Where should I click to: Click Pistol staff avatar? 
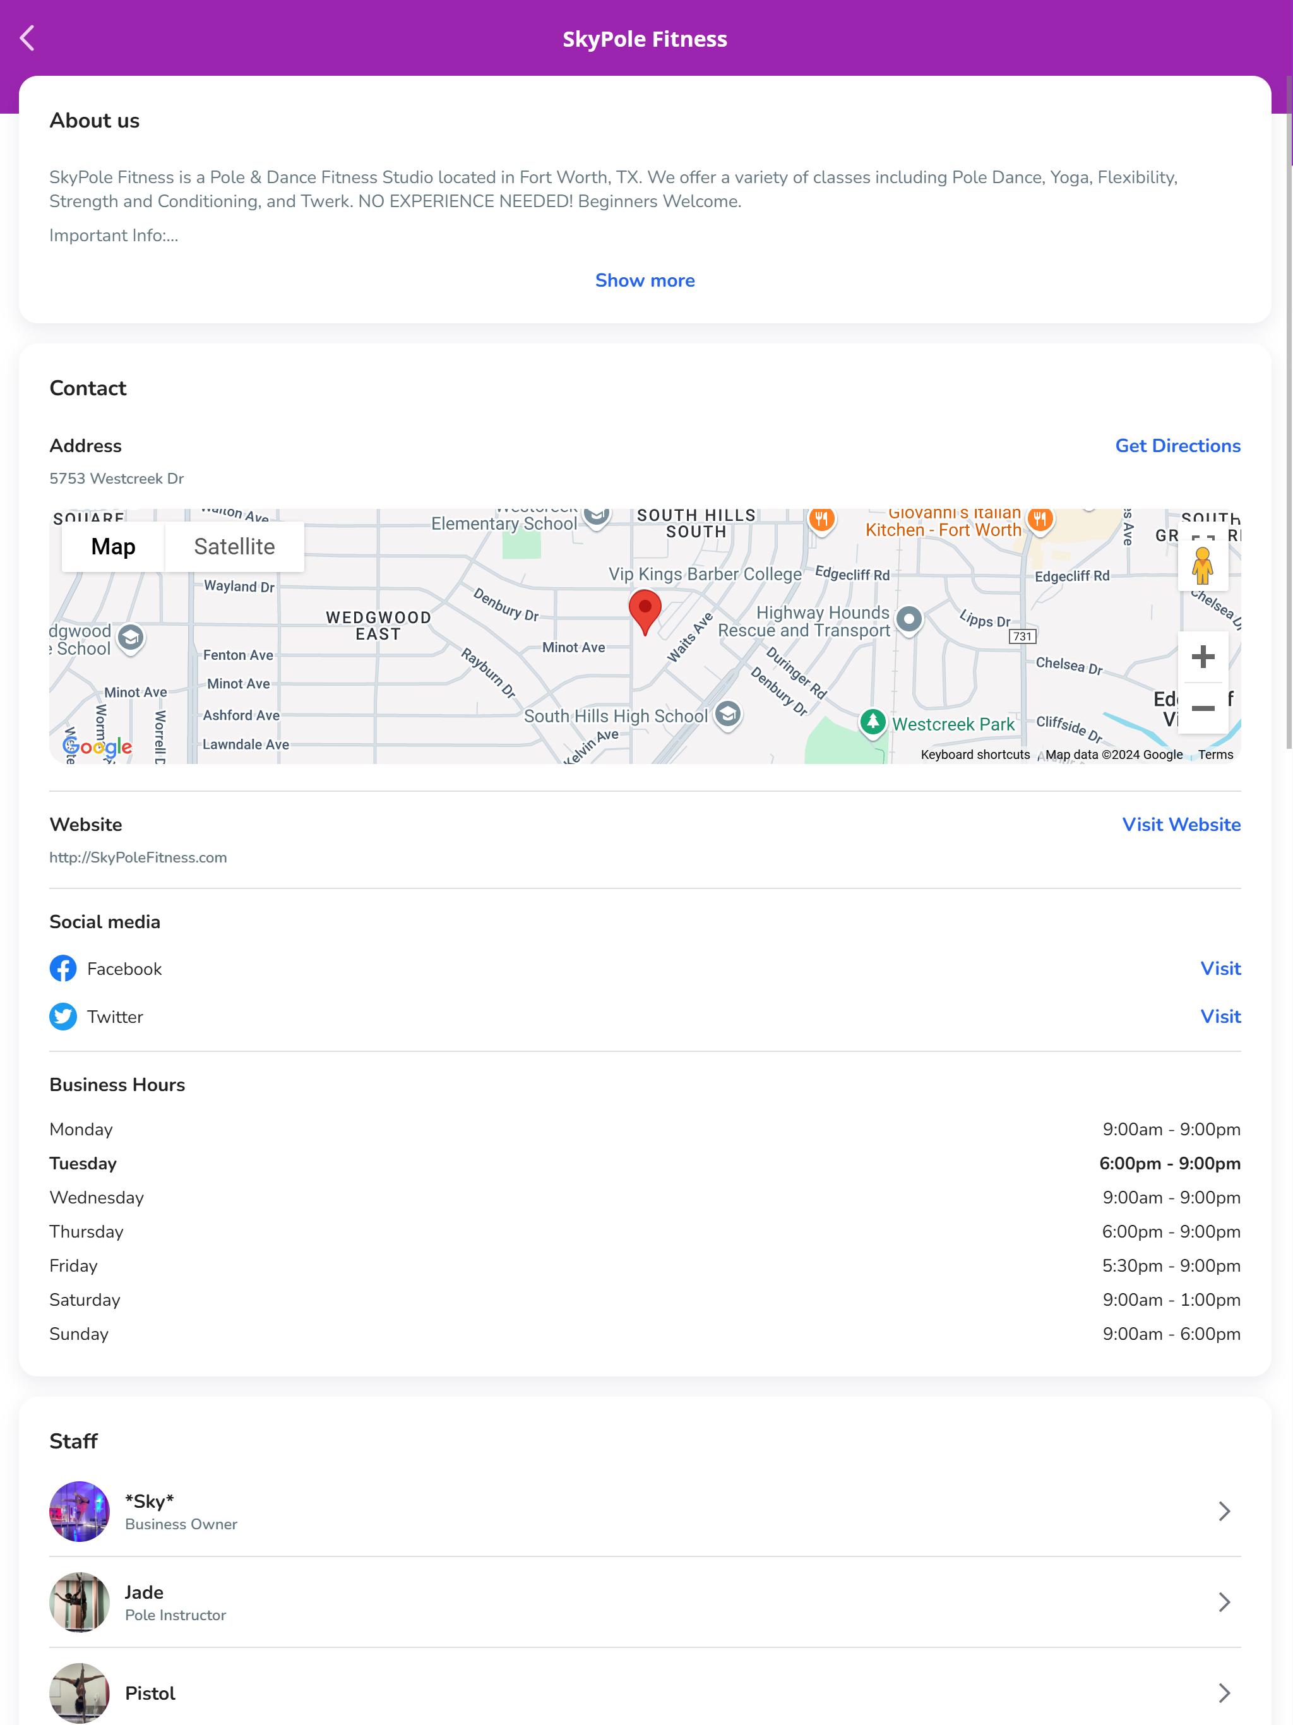80,1693
